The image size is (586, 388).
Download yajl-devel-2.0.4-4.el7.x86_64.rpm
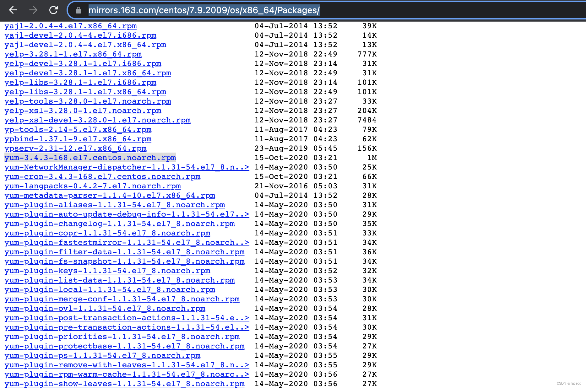85,45
